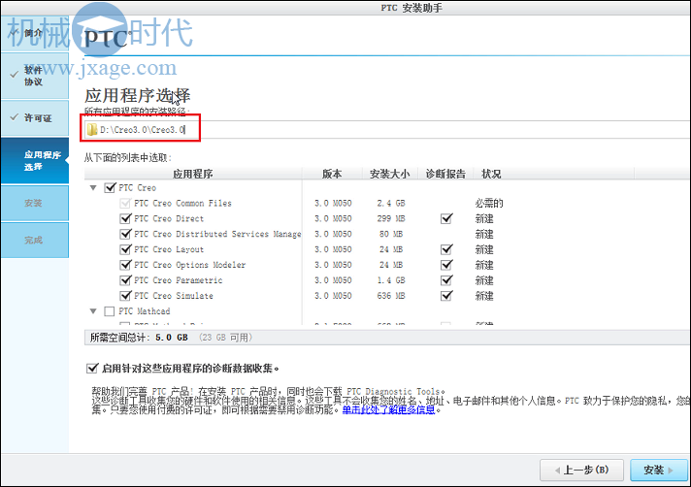Uncheck PTC Creo Layout application
The image size is (691, 487).
click(x=125, y=249)
